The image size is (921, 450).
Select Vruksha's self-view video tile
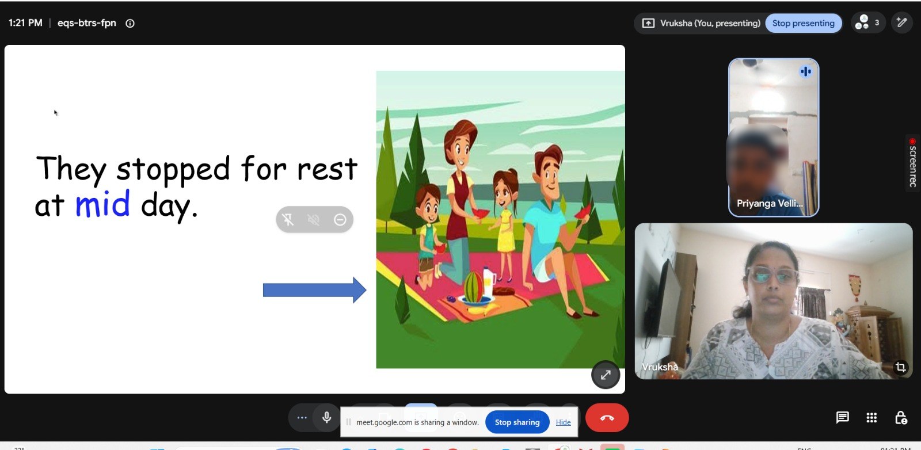tap(774, 301)
